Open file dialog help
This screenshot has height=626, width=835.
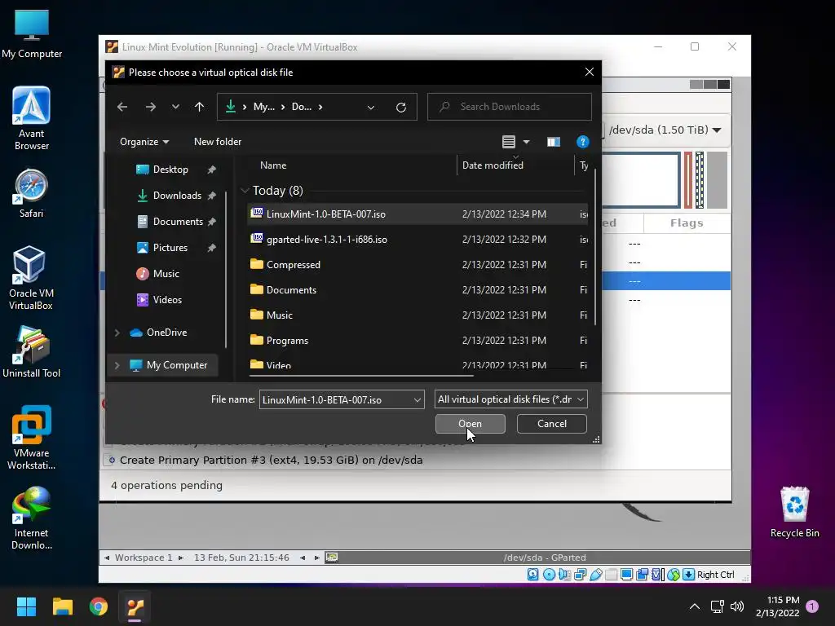click(x=582, y=142)
